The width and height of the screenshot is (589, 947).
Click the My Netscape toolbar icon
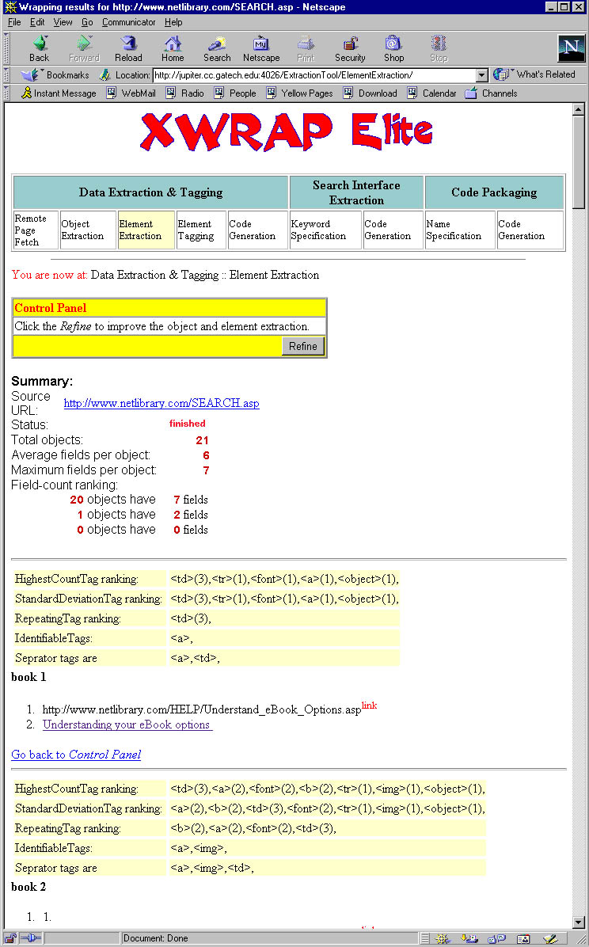tap(261, 45)
